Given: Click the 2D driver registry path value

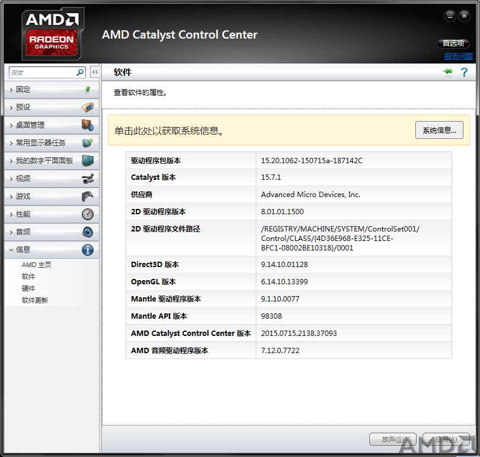Looking at the screenshot, I should pos(340,238).
